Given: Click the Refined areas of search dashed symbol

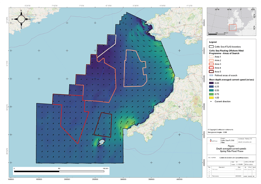Looking at the screenshot, I should coord(211,75).
